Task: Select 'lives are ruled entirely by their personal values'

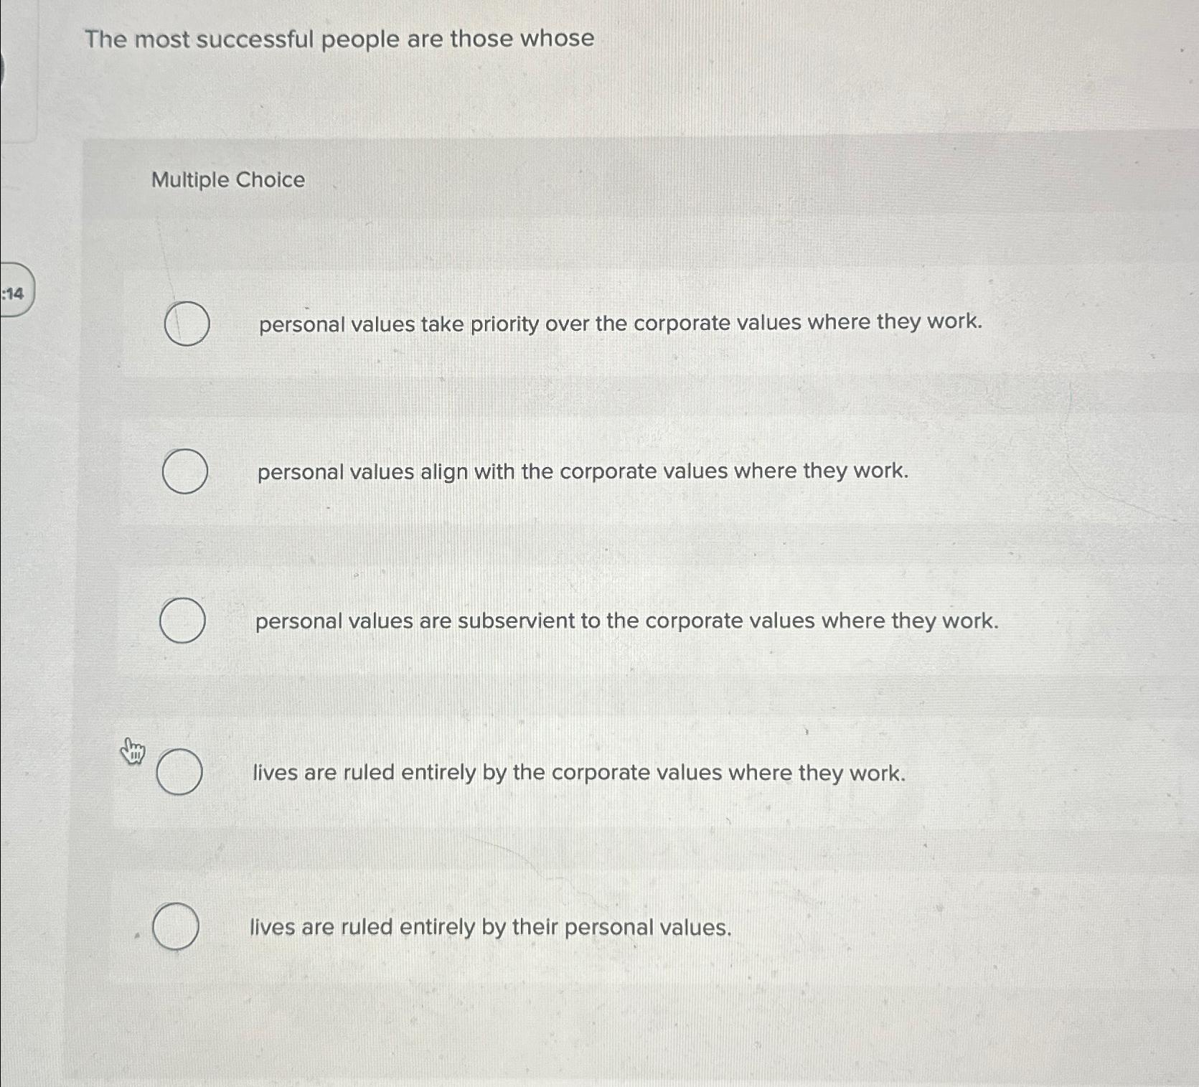Action: point(175,928)
